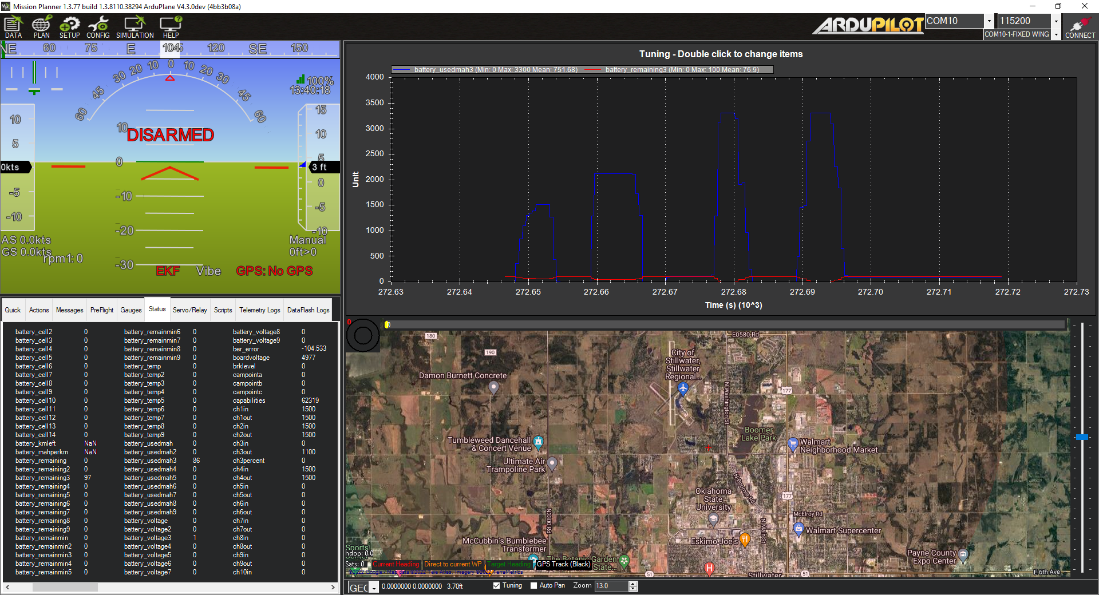Open the Servo/Relay tab
Image resolution: width=1099 pixels, height=595 pixels.
pos(190,310)
